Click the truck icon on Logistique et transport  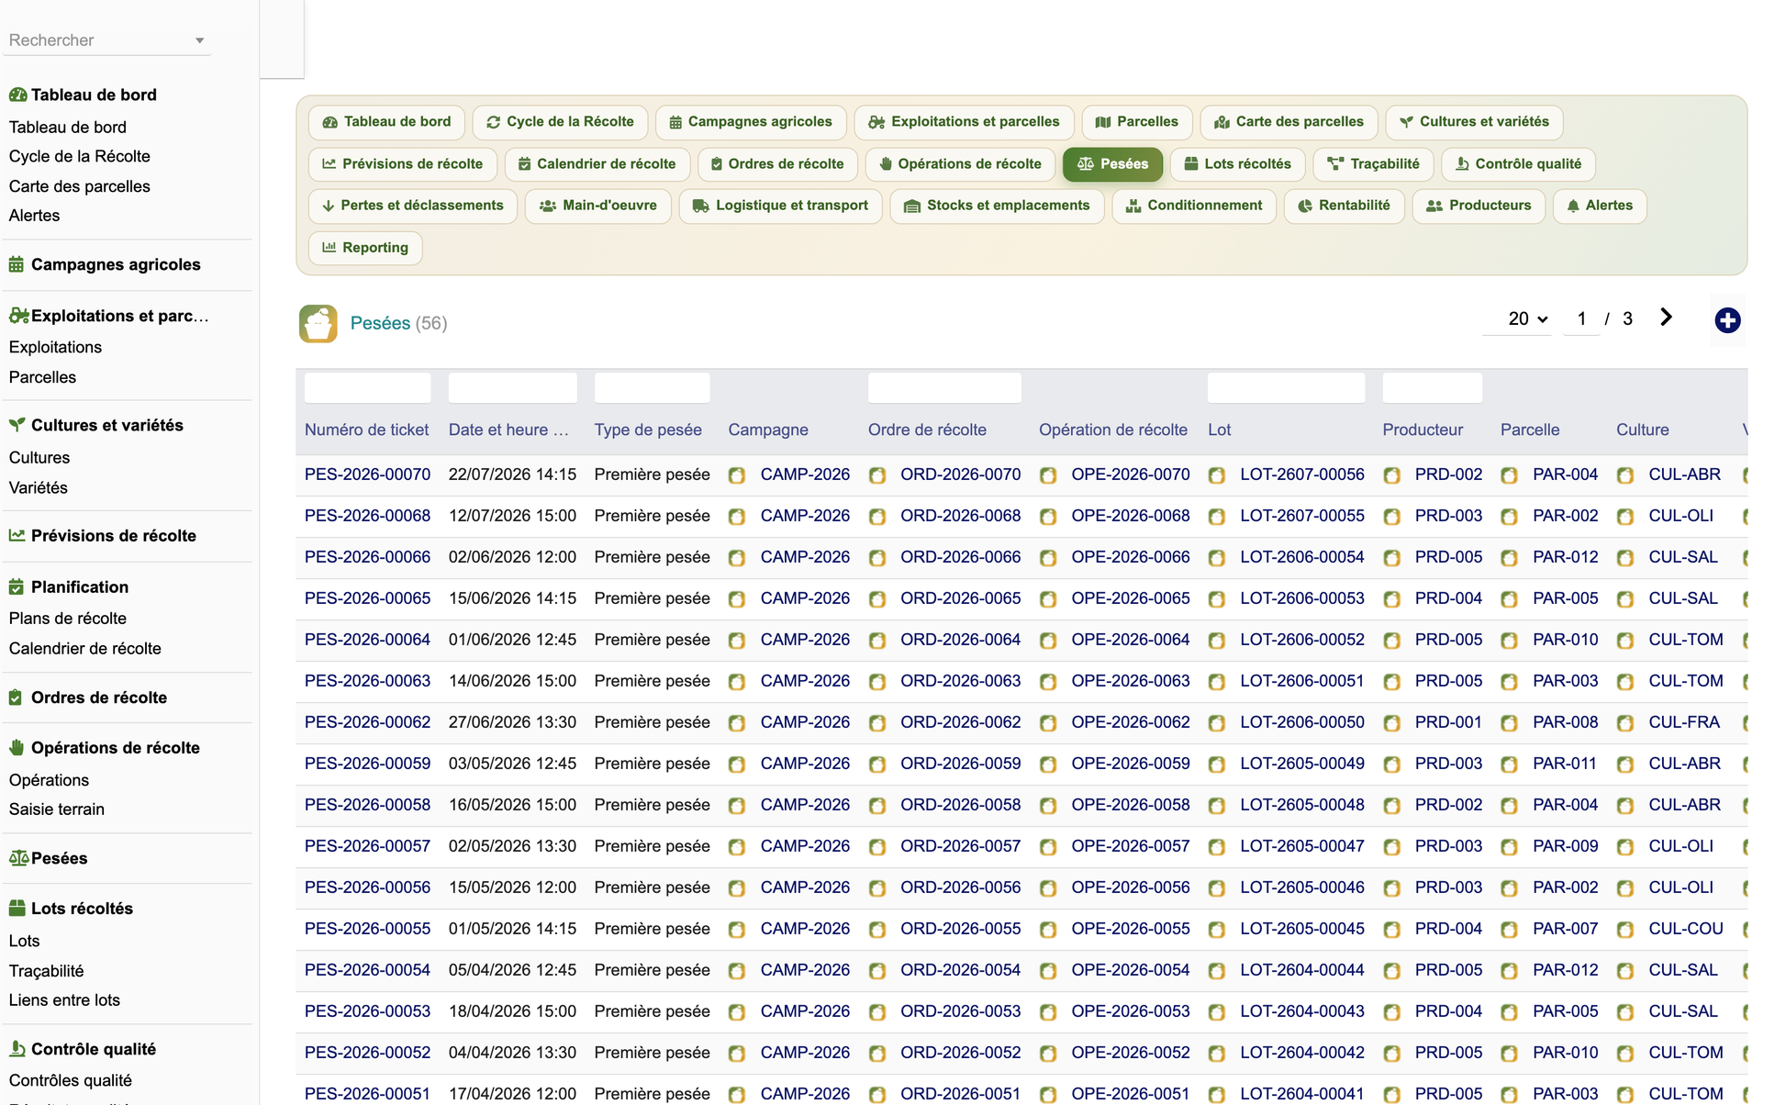click(x=700, y=206)
